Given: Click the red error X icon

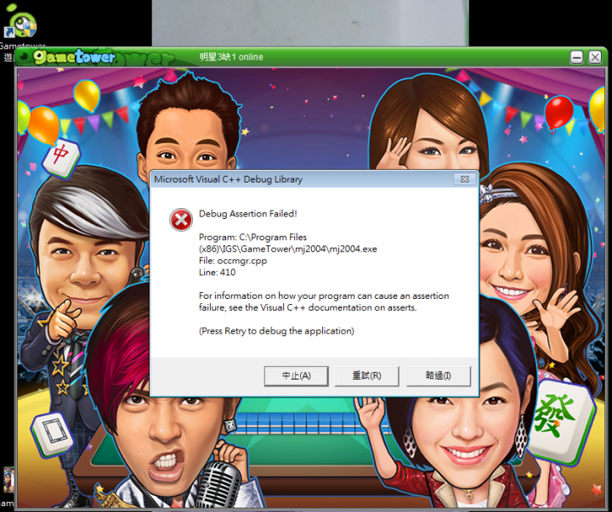Looking at the screenshot, I should pos(181,220).
